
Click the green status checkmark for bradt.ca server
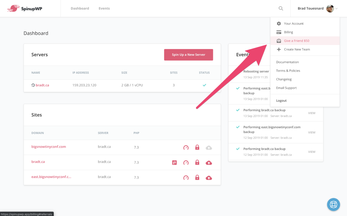(x=204, y=85)
